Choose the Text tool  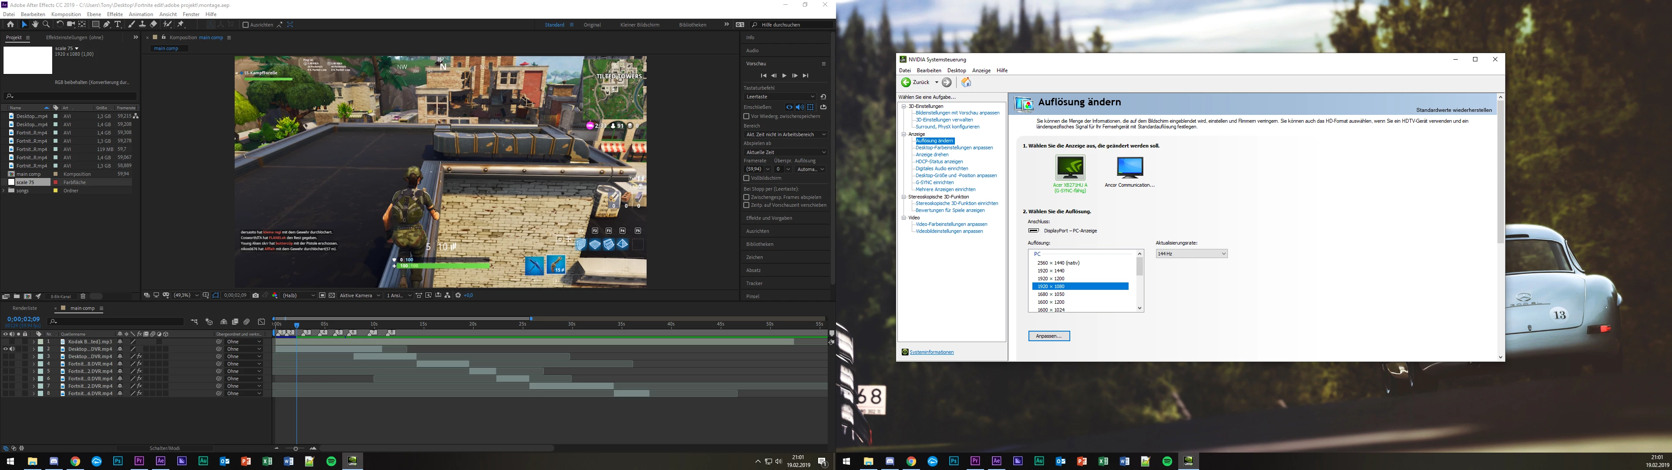(x=118, y=25)
